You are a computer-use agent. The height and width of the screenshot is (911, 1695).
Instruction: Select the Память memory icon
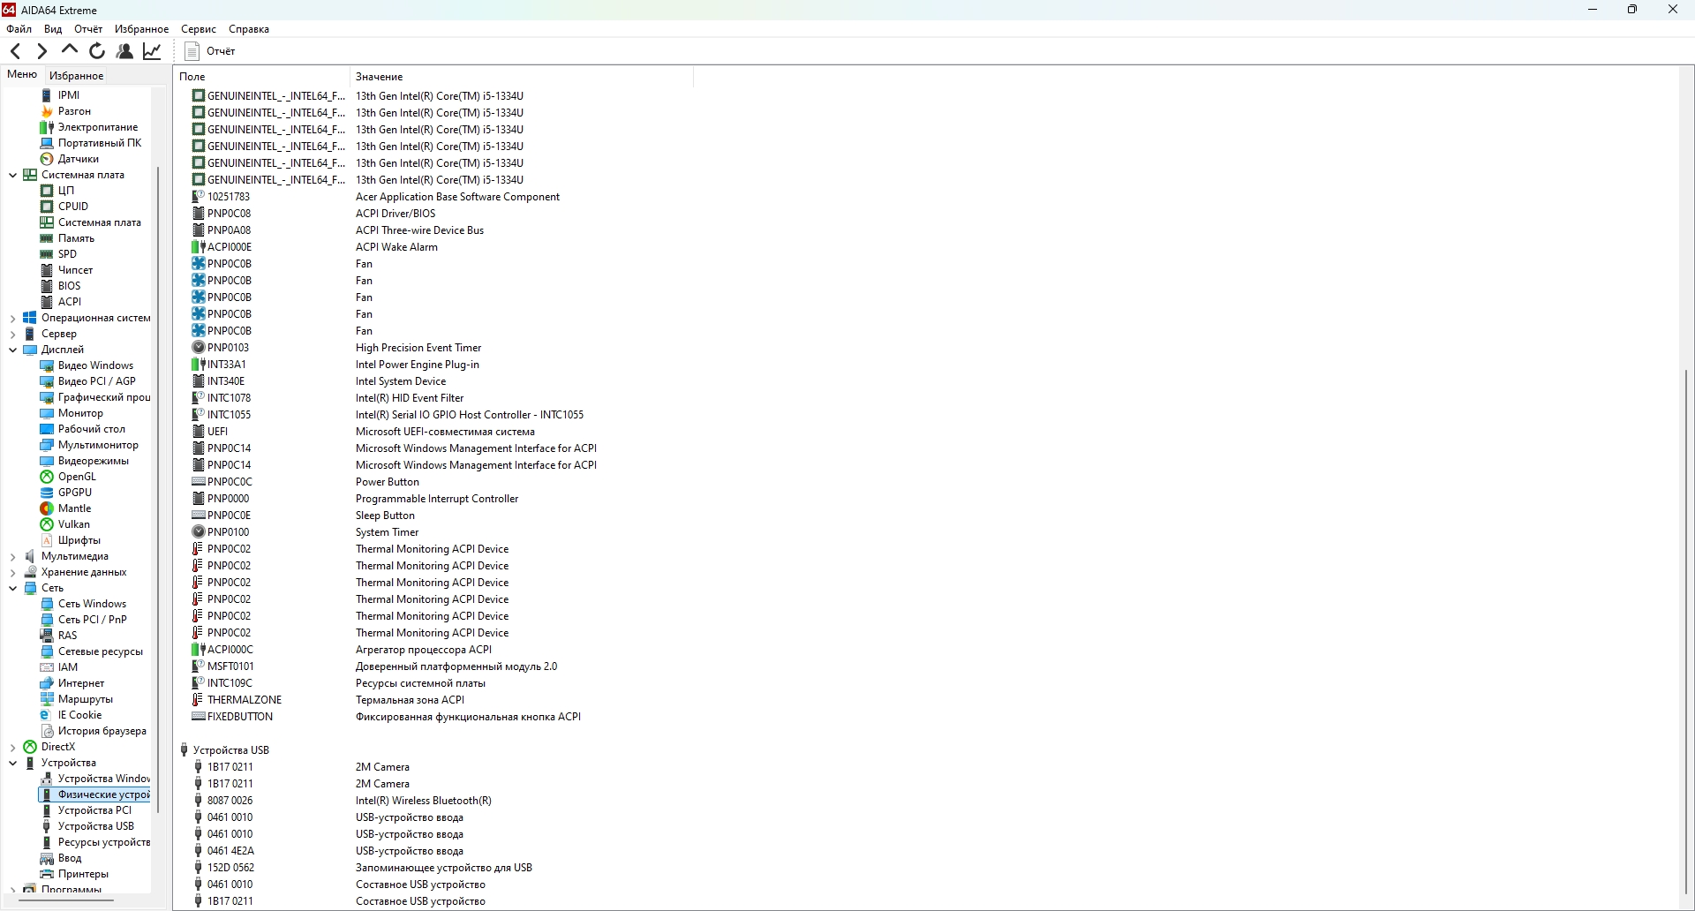coord(47,238)
